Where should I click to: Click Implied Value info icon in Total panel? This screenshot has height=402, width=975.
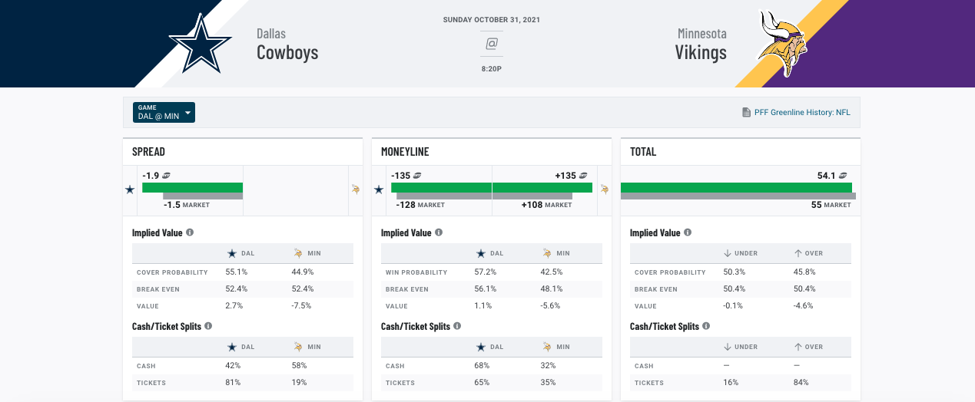point(688,232)
